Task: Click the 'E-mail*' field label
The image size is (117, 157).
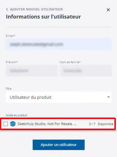Action: tap(11, 36)
